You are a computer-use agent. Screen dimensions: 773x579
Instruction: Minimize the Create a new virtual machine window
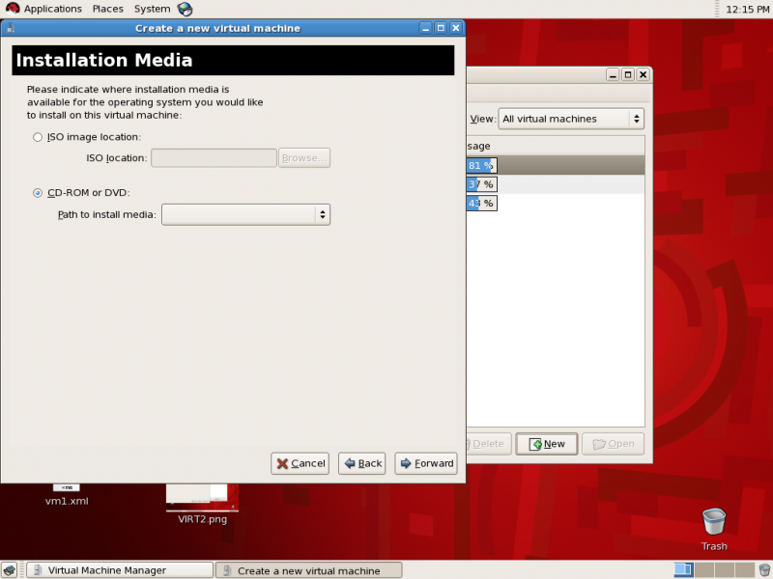pos(426,28)
